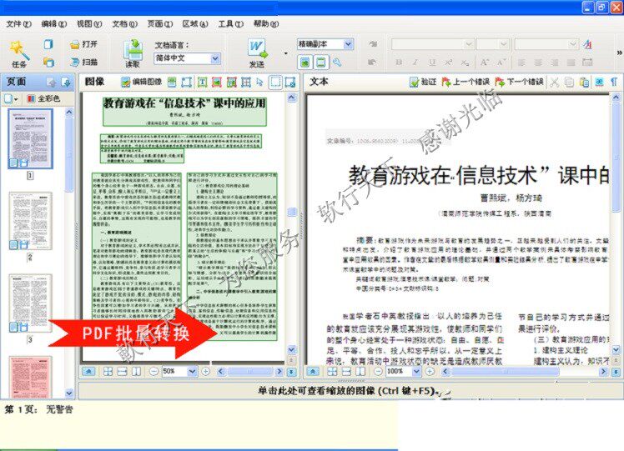Go to 上一个错误 previous error
624x451 pixels.
pyautogui.click(x=465, y=82)
